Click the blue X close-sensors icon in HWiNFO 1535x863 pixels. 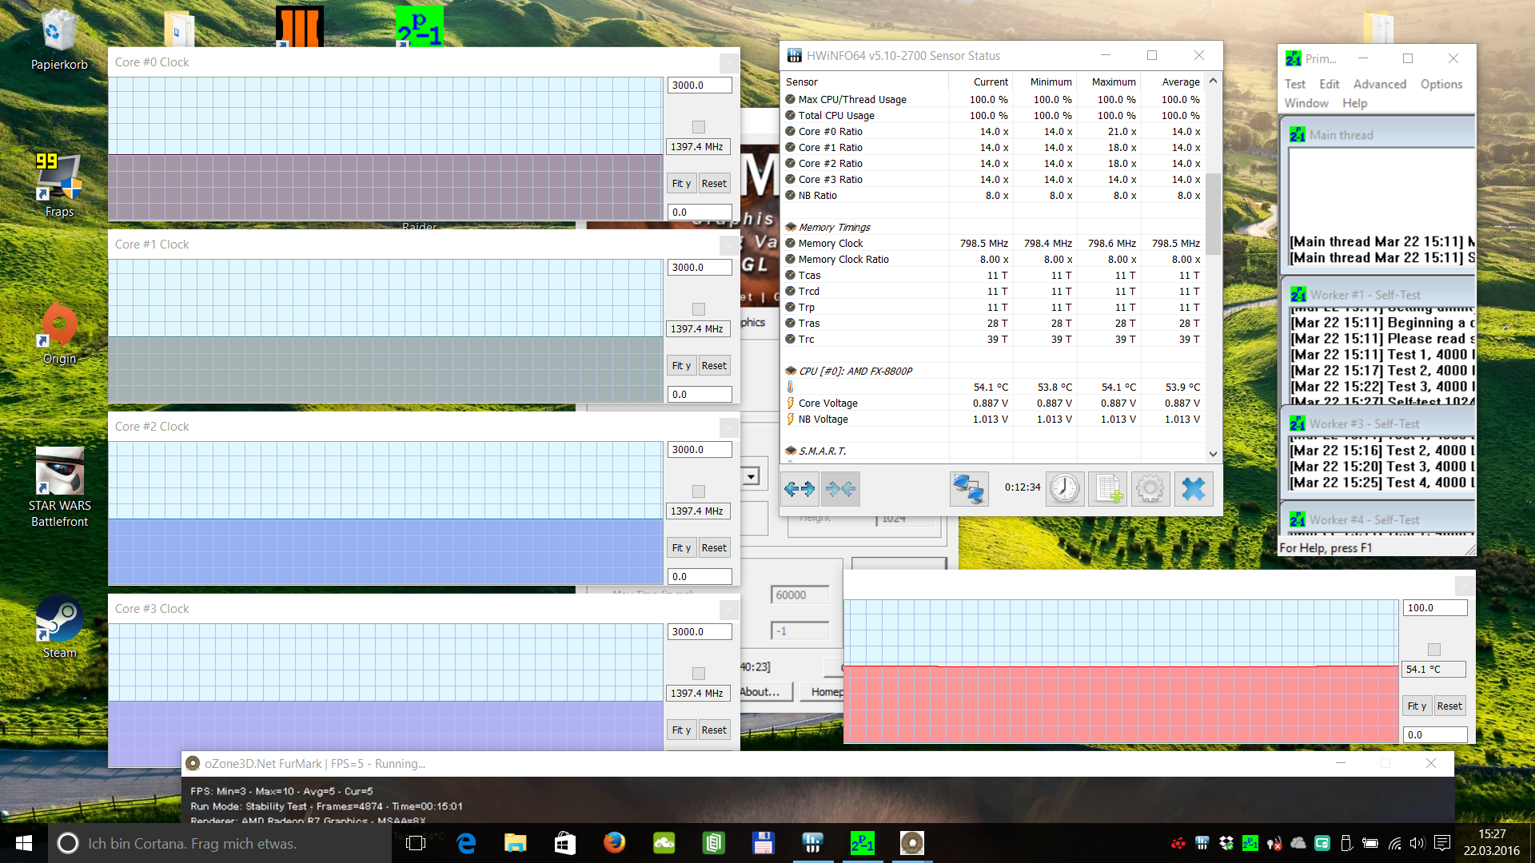tap(1194, 489)
